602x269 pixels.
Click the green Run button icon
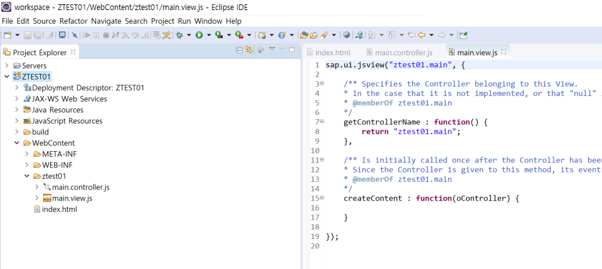click(x=199, y=35)
